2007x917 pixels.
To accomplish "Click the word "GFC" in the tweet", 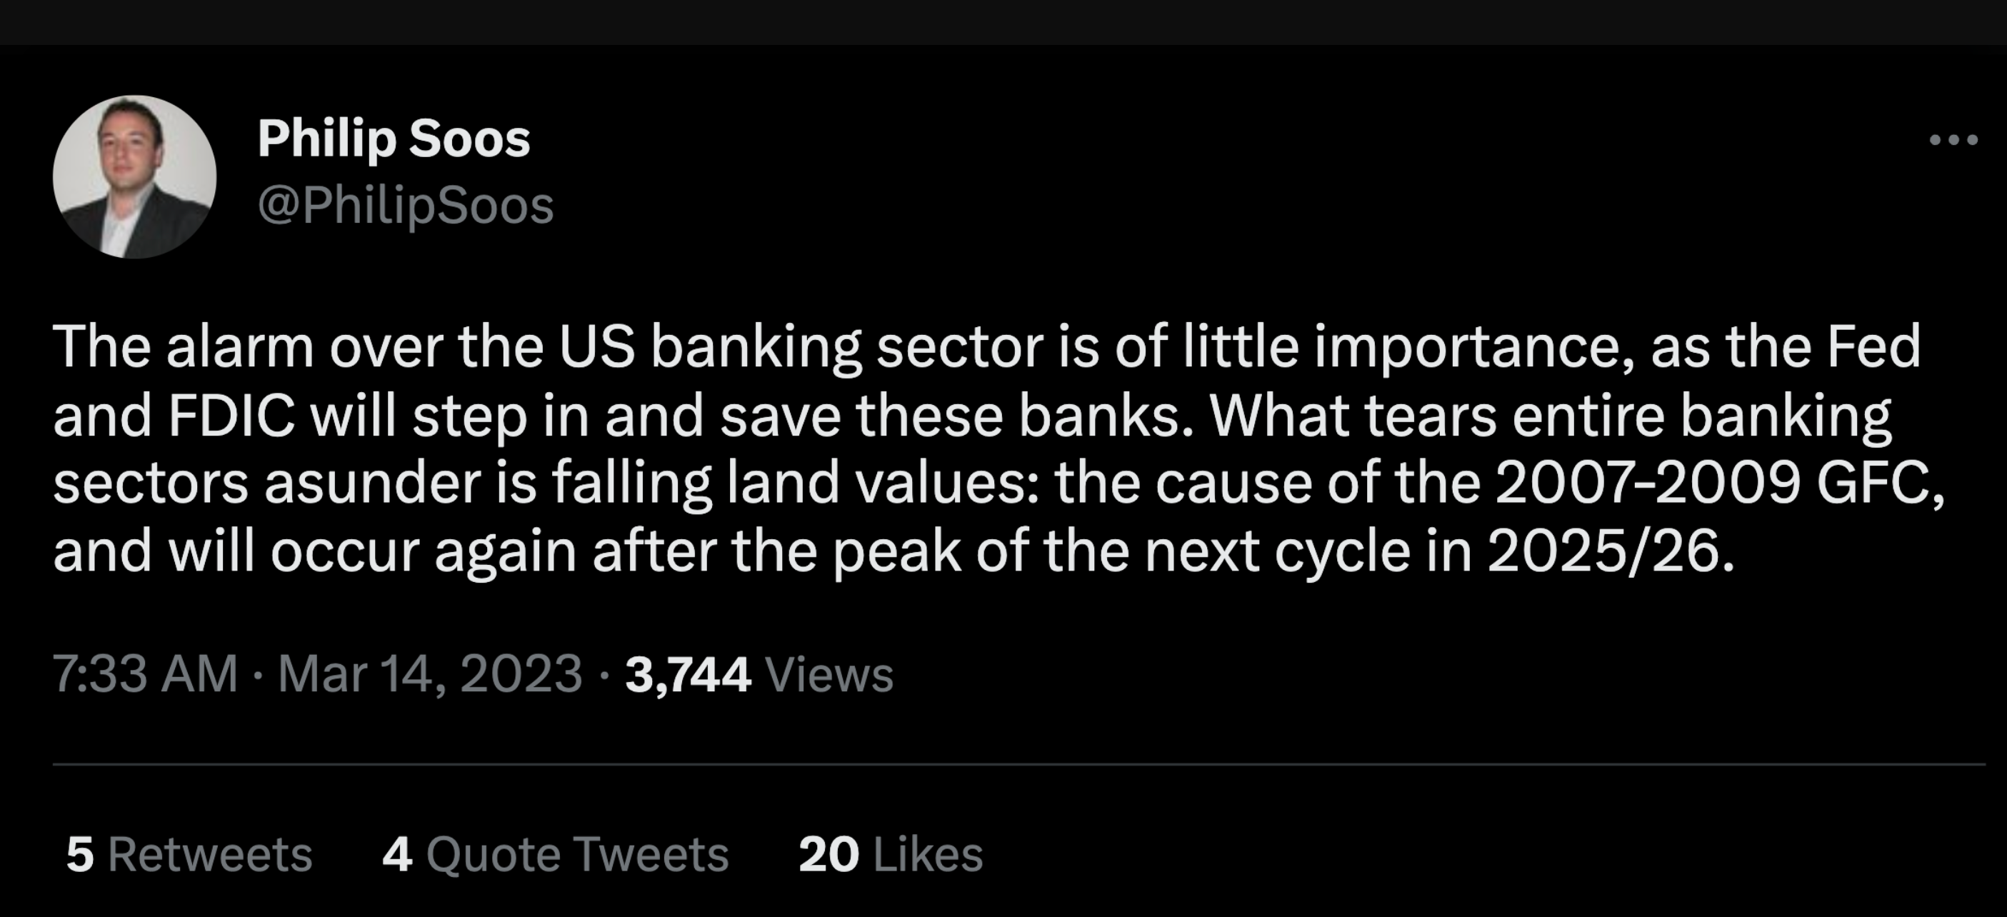I will tap(1873, 483).
